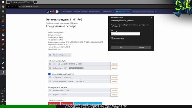This screenshot has width=192, height=108.
Task: Close the Windows Security dialog
Action: coord(151,17)
